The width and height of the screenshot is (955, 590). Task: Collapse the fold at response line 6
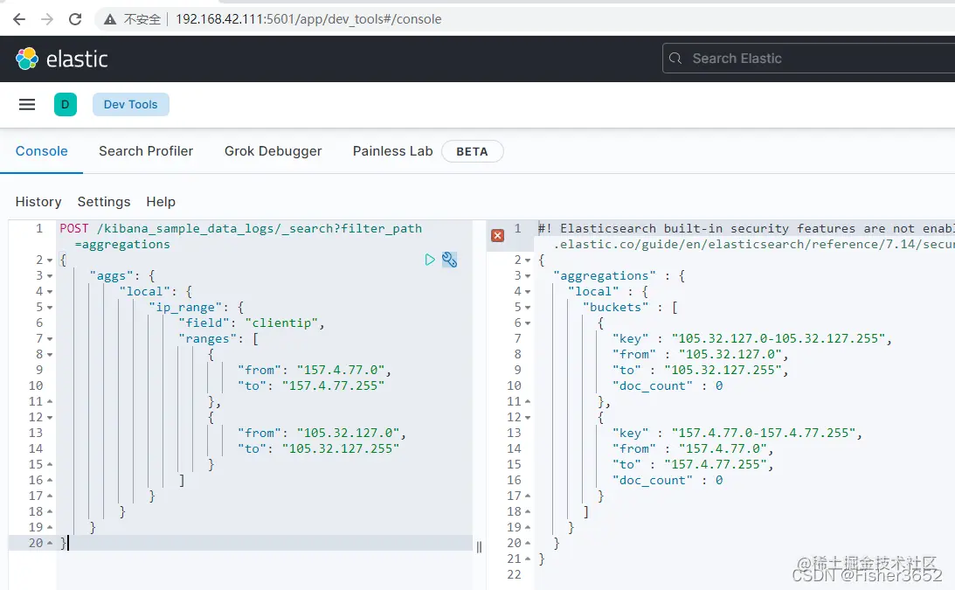click(528, 323)
